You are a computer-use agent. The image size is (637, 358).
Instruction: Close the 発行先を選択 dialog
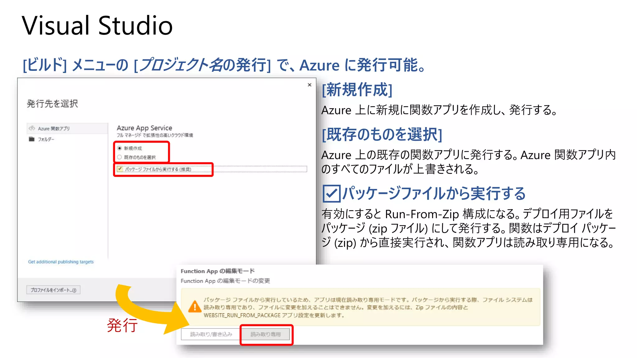[x=309, y=85]
